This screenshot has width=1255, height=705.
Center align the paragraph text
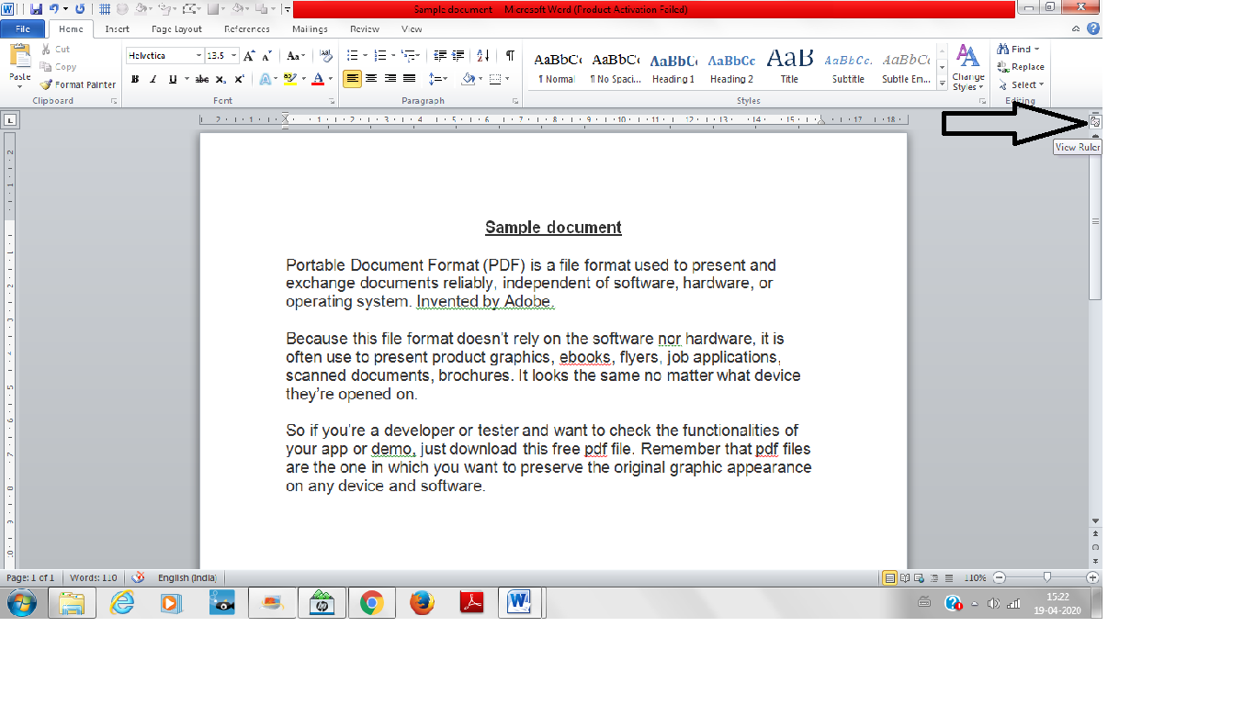click(x=371, y=79)
